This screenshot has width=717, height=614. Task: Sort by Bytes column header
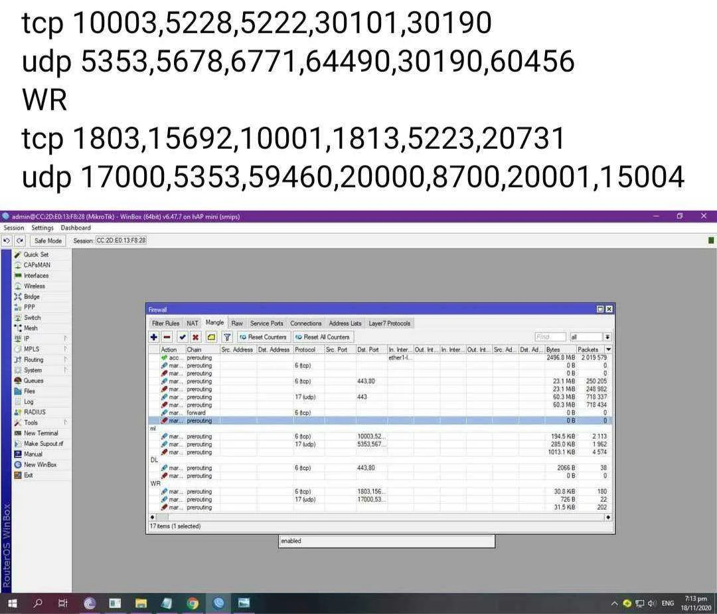(560, 350)
